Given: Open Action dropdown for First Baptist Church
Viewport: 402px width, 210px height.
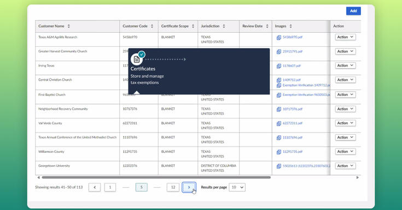Looking at the screenshot, I should click(x=345, y=95).
